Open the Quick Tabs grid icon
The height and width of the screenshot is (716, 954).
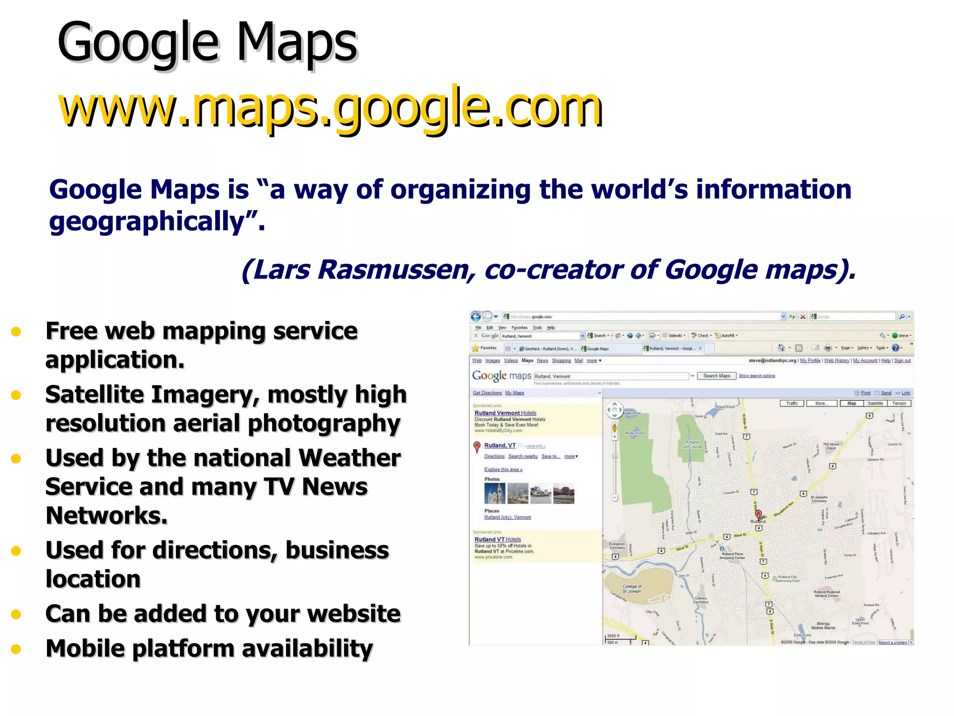[x=508, y=348]
